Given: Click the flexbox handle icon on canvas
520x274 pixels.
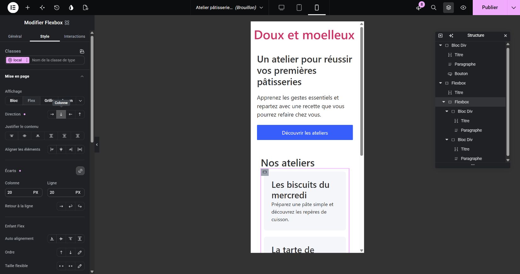Looking at the screenshot, I should coord(265,172).
